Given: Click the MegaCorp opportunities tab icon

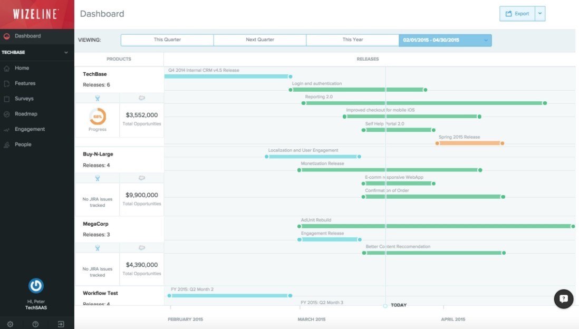Looking at the screenshot, I should click(142, 248).
